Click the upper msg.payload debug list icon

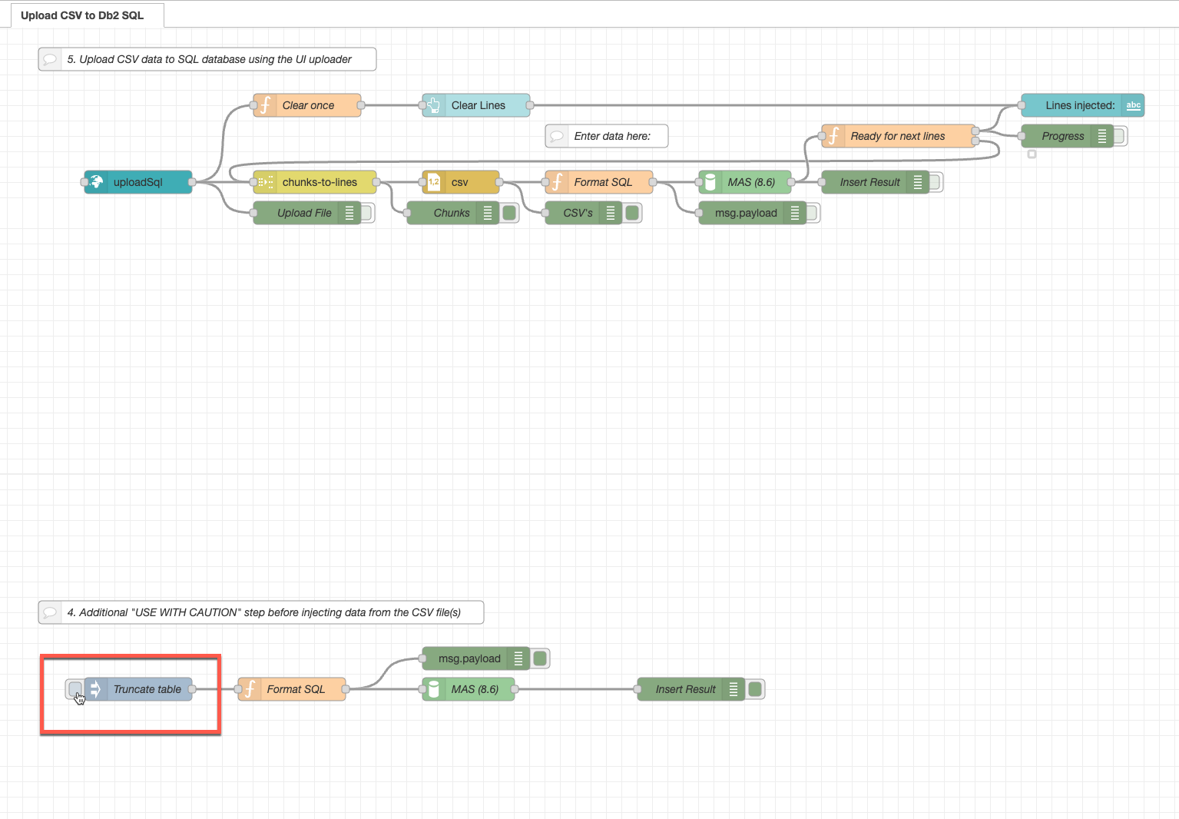[795, 213]
